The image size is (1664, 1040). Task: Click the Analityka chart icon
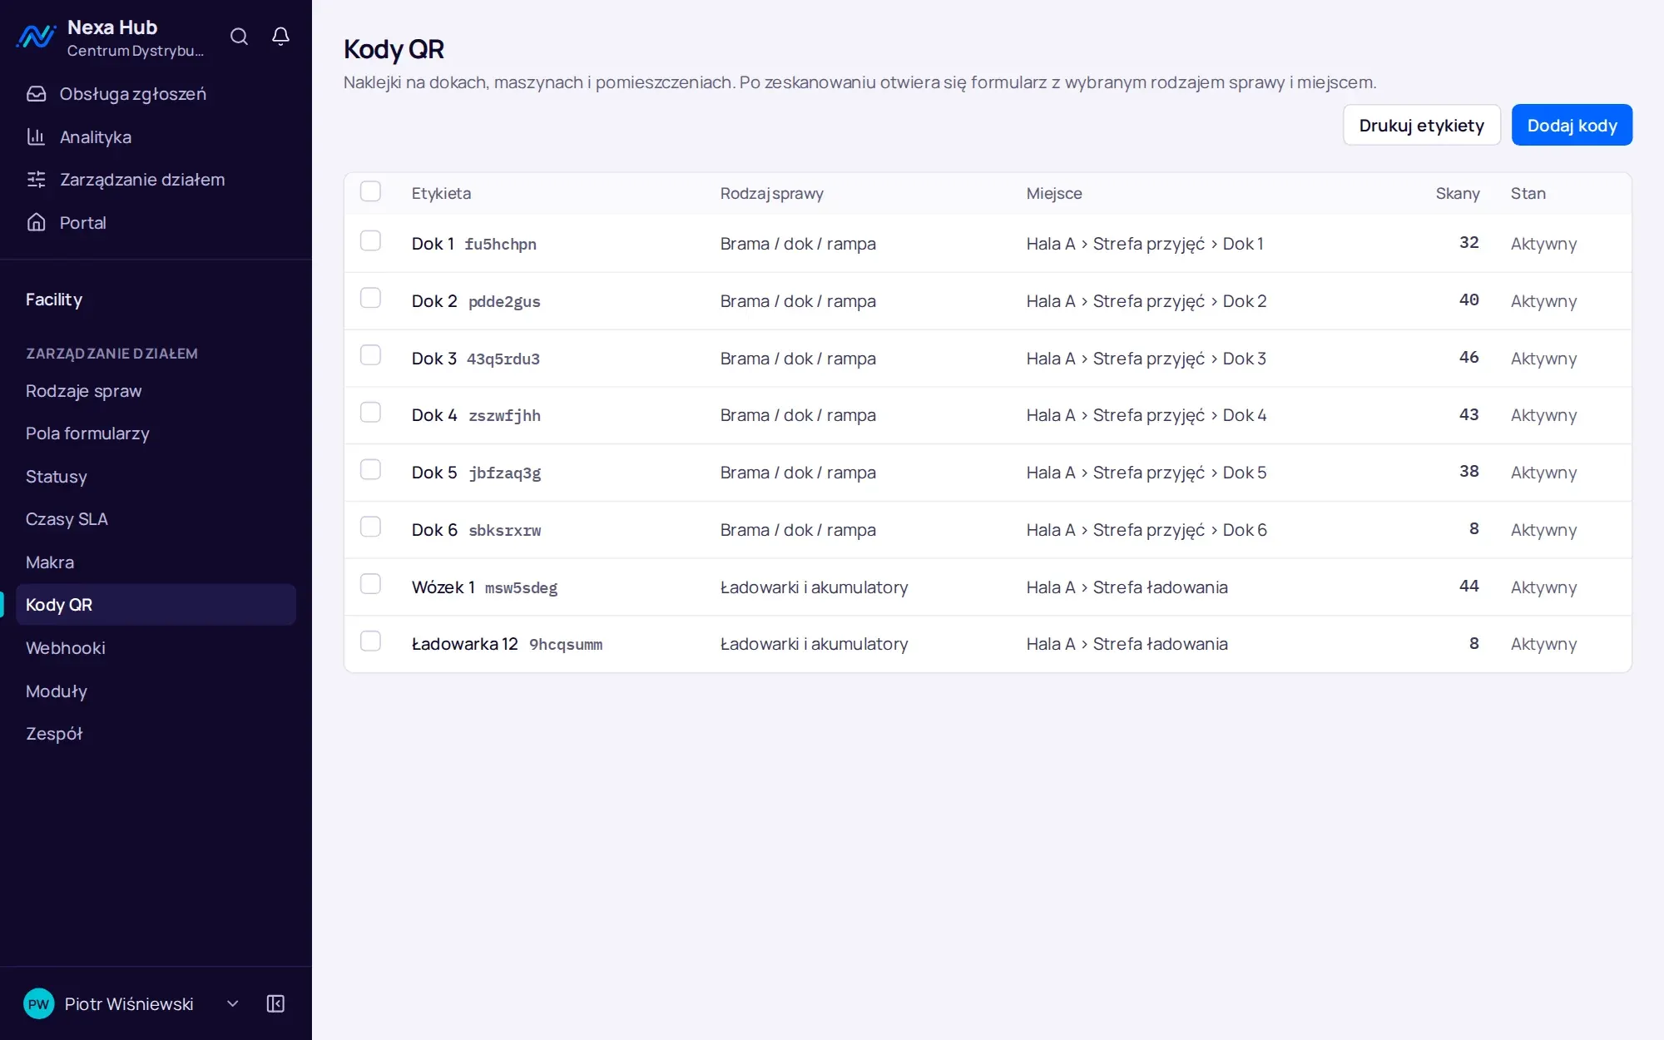pos(36,137)
